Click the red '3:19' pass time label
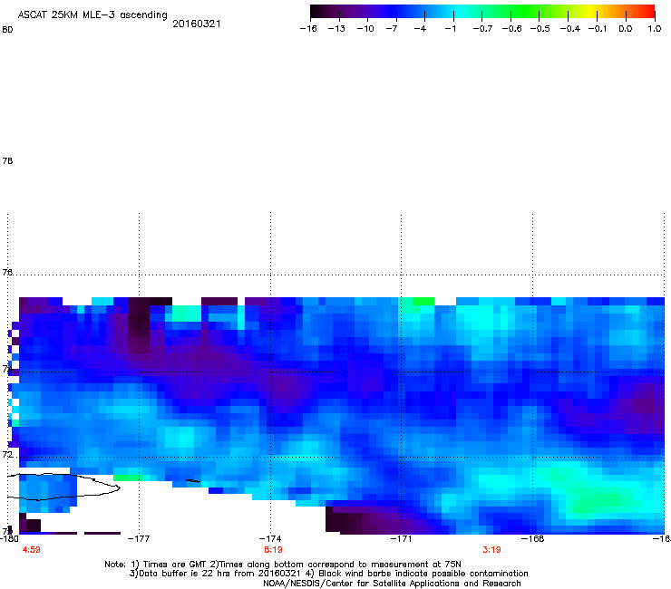This screenshot has height=589, width=671. pos(491,550)
